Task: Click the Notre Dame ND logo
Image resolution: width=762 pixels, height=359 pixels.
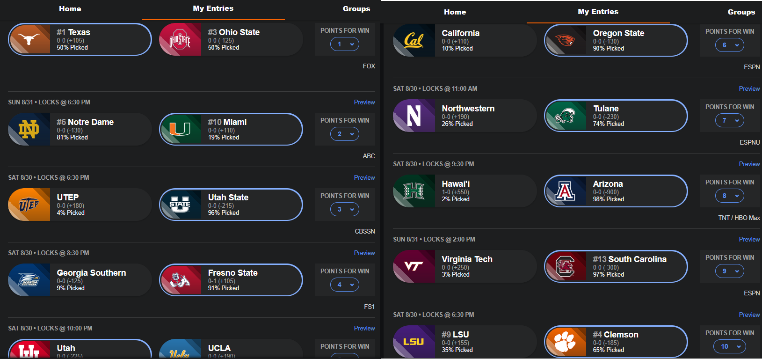Action: [x=29, y=130]
